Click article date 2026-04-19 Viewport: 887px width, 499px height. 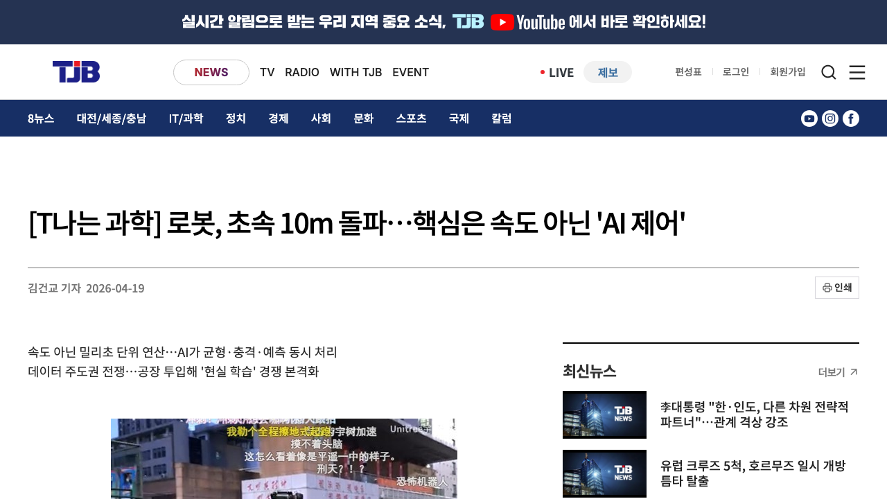click(115, 288)
